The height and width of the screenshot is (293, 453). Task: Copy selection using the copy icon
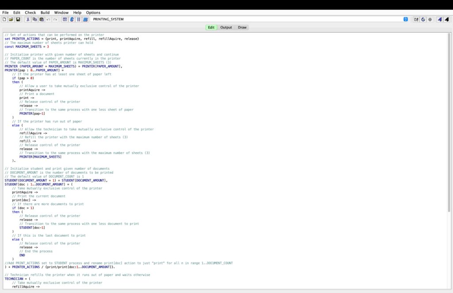(x=35, y=19)
